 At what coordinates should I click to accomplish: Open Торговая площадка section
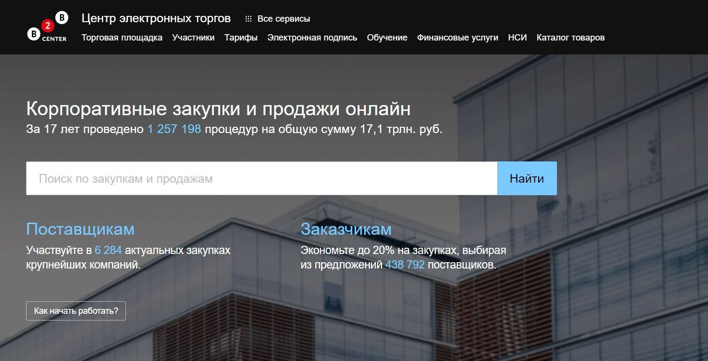[122, 37]
